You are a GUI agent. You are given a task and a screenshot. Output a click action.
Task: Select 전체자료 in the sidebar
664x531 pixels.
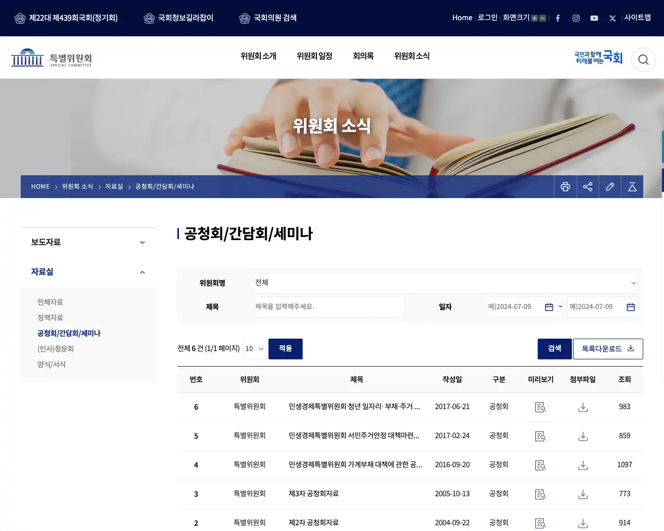click(50, 302)
